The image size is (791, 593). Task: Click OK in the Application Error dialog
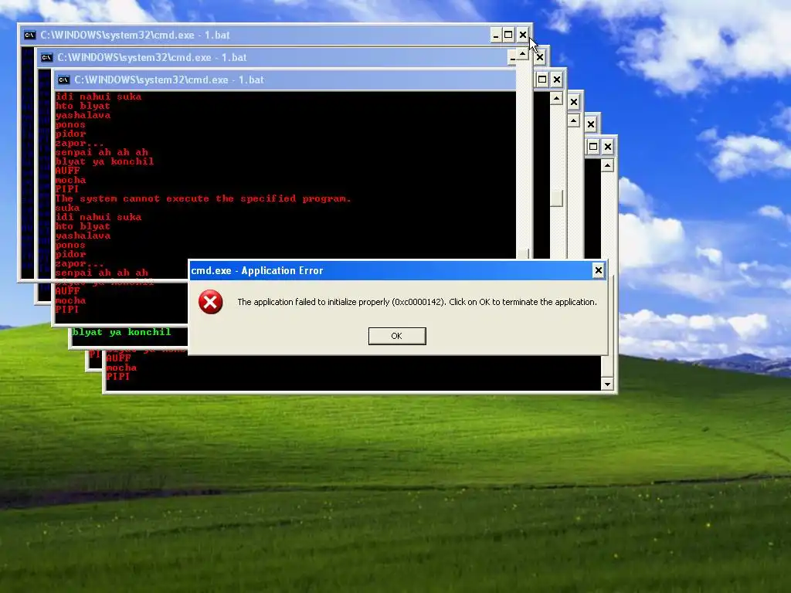397,336
